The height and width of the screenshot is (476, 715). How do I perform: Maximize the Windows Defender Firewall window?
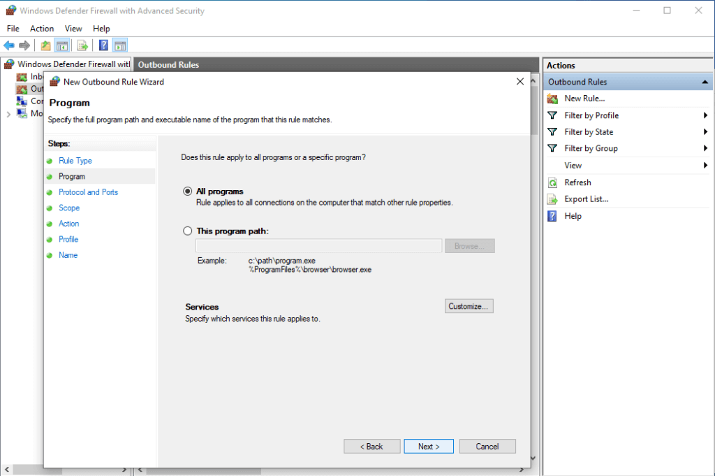point(667,10)
